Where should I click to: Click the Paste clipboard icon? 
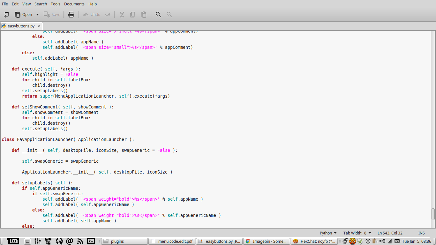tap(144, 14)
